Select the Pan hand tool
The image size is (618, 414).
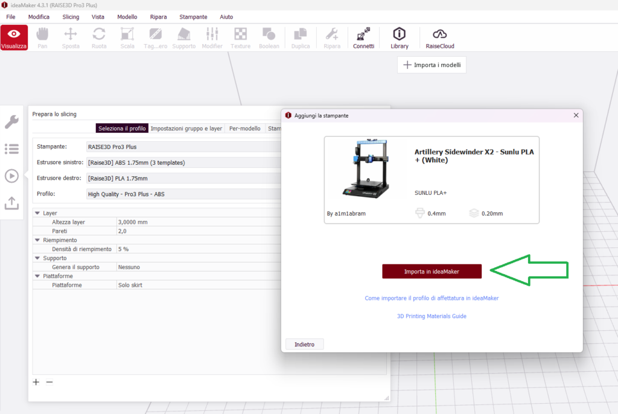click(x=42, y=37)
